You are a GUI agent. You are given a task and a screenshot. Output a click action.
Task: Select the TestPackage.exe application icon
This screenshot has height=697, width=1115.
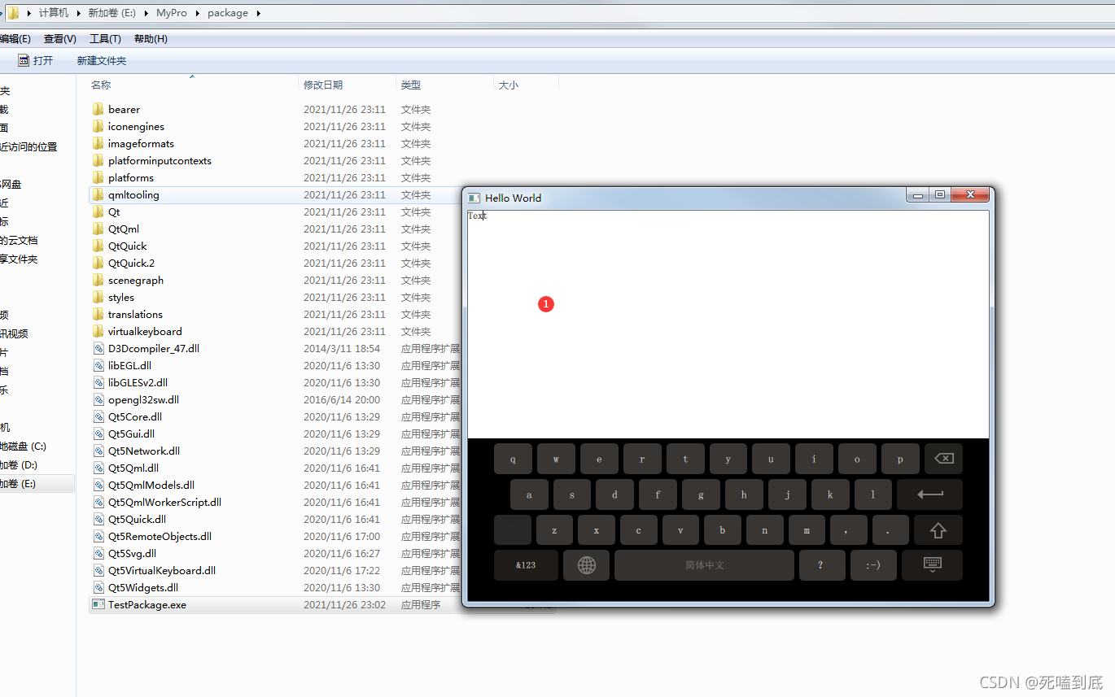click(98, 604)
